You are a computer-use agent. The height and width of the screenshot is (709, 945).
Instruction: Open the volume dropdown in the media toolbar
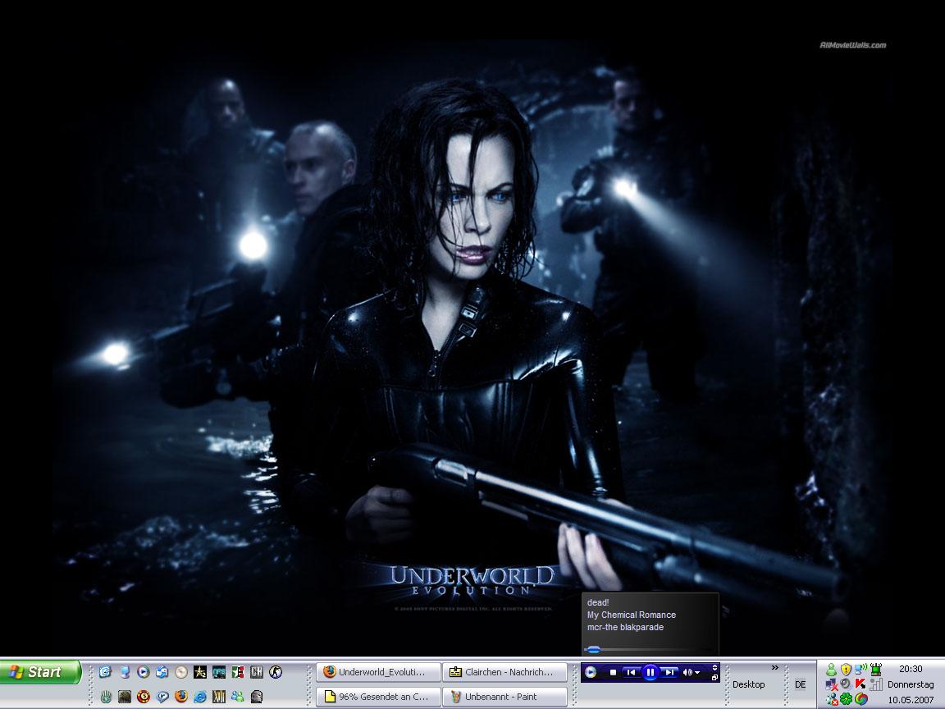pos(697,673)
